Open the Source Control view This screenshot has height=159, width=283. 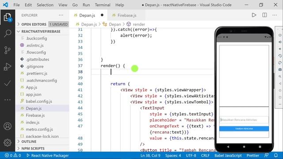point(8,50)
